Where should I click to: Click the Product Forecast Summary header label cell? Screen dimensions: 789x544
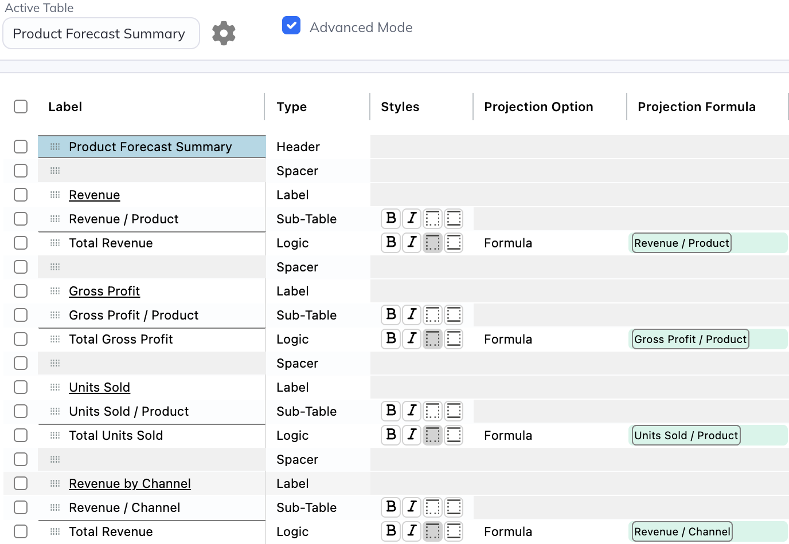[x=150, y=147]
